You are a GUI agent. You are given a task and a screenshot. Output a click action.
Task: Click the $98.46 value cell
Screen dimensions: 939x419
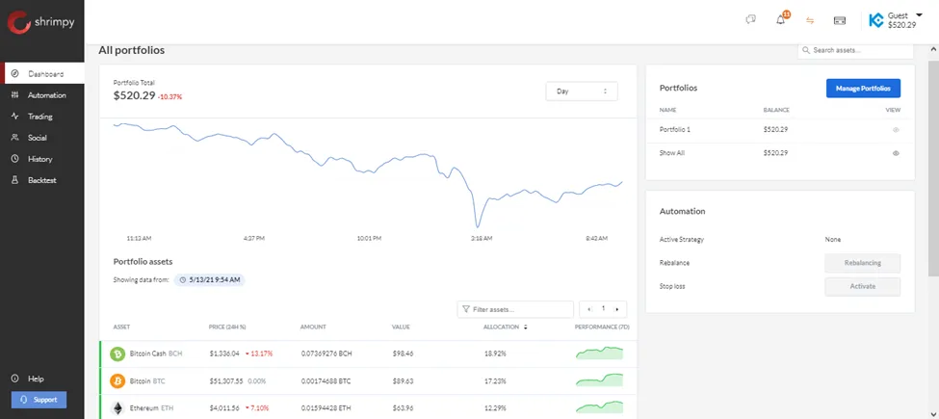pos(403,354)
